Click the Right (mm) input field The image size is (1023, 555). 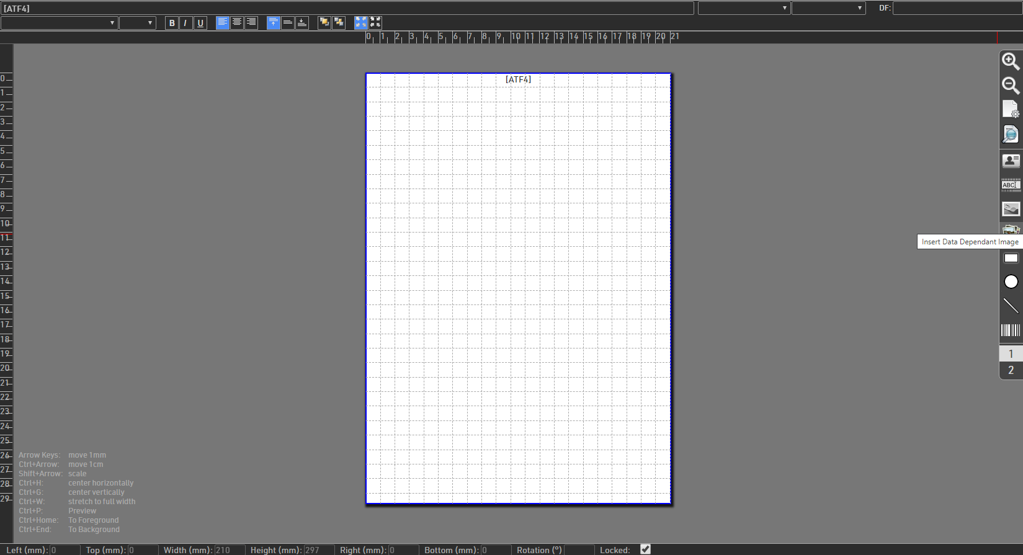403,550
